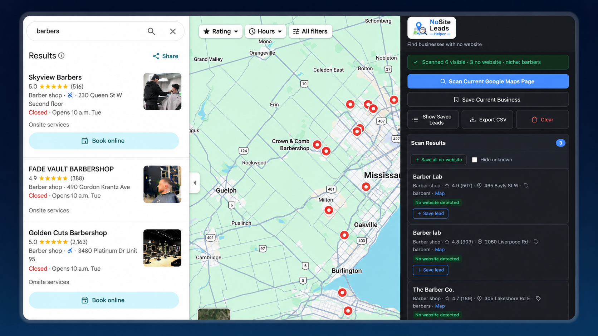Click tag icon for Barber Lab 465 Bayly St
The height and width of the screenshot is (336, 598).
[x=526, y=185]
